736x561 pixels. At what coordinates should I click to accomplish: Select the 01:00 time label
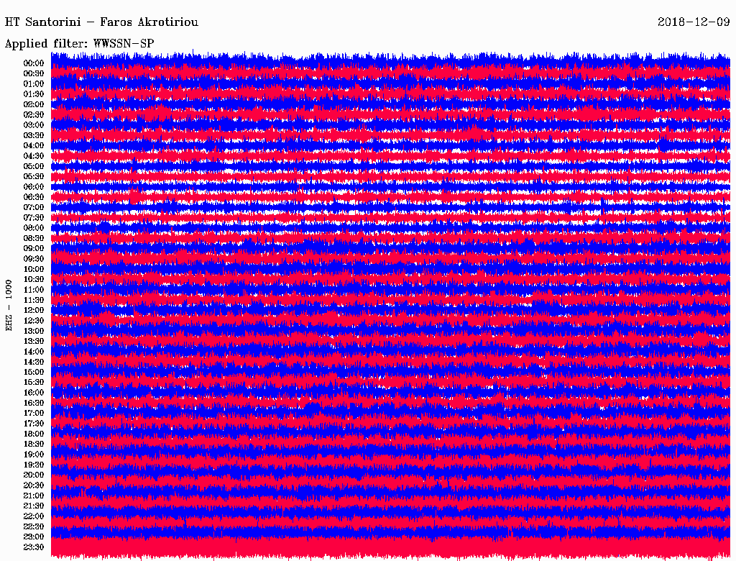(34, 83)
